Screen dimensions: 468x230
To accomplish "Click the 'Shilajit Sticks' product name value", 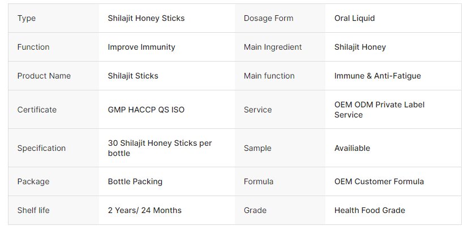I will coord(133,76).
